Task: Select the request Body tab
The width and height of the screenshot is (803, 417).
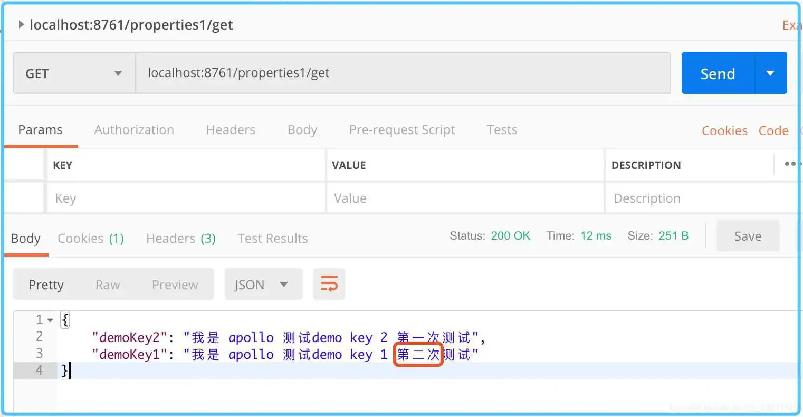Action: [302, 130]
